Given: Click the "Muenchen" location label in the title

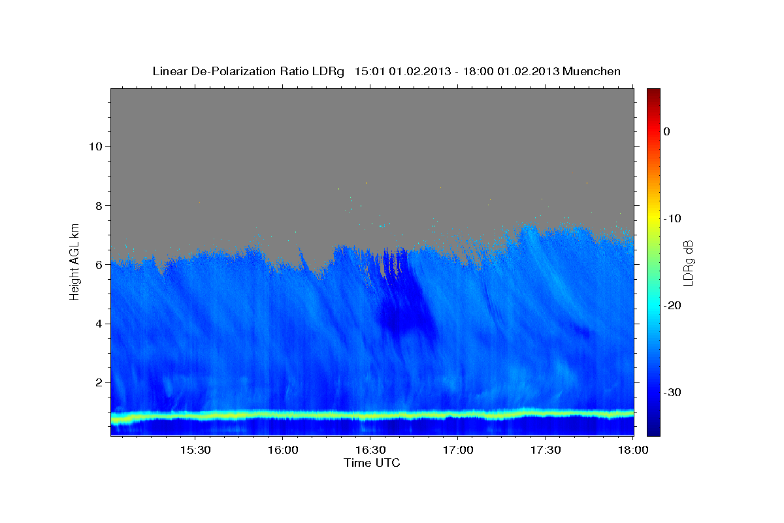Looking at the screenshot, I should click(592, 71).
